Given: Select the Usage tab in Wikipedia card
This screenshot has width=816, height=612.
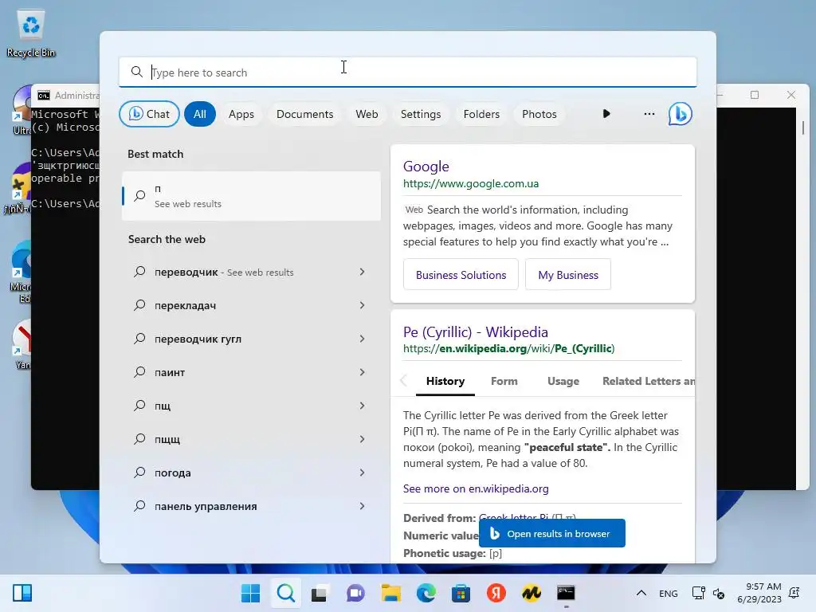Looking at the screenshot, I should (x=563, y=381).
